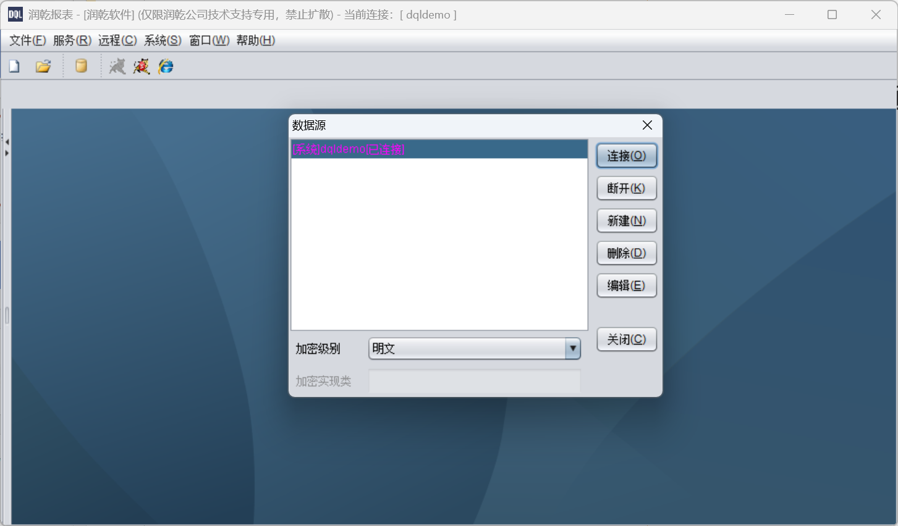Click the open folder toolbar icon
This screenshot has height=526, width=898.
click(43, 66)
